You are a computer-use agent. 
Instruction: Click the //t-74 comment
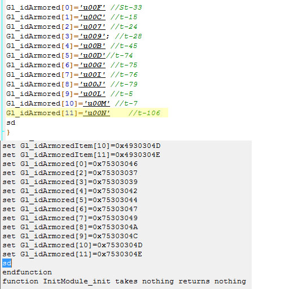coord(119,56)
